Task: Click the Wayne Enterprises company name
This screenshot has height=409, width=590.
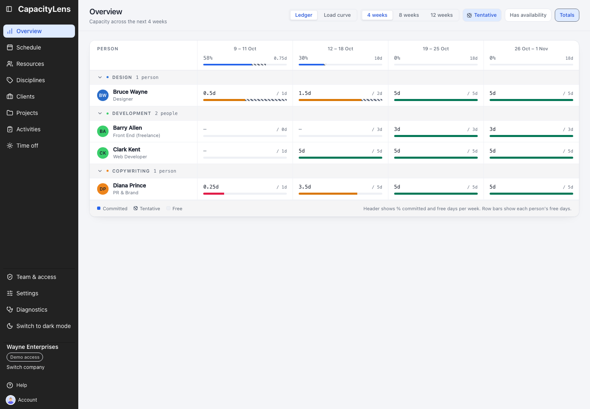Action: pyautogui.click(x=32, y=347)
